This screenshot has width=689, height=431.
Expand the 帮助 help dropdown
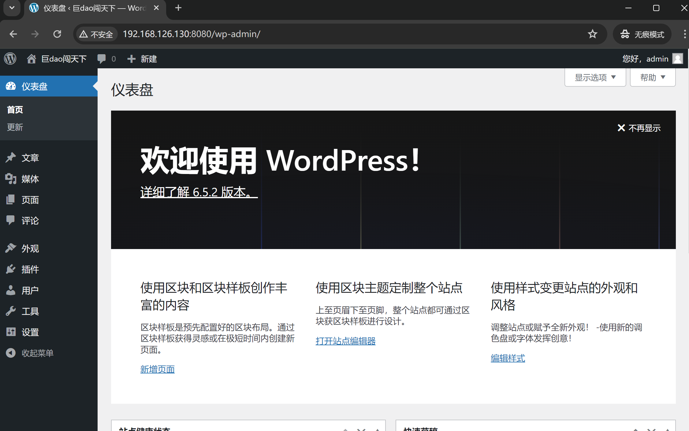tap(652, 78)
